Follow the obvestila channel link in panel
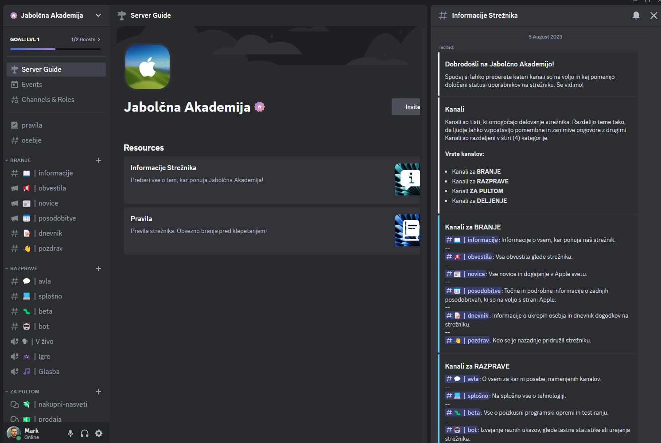Screen dimensions: 661x443 469,256
